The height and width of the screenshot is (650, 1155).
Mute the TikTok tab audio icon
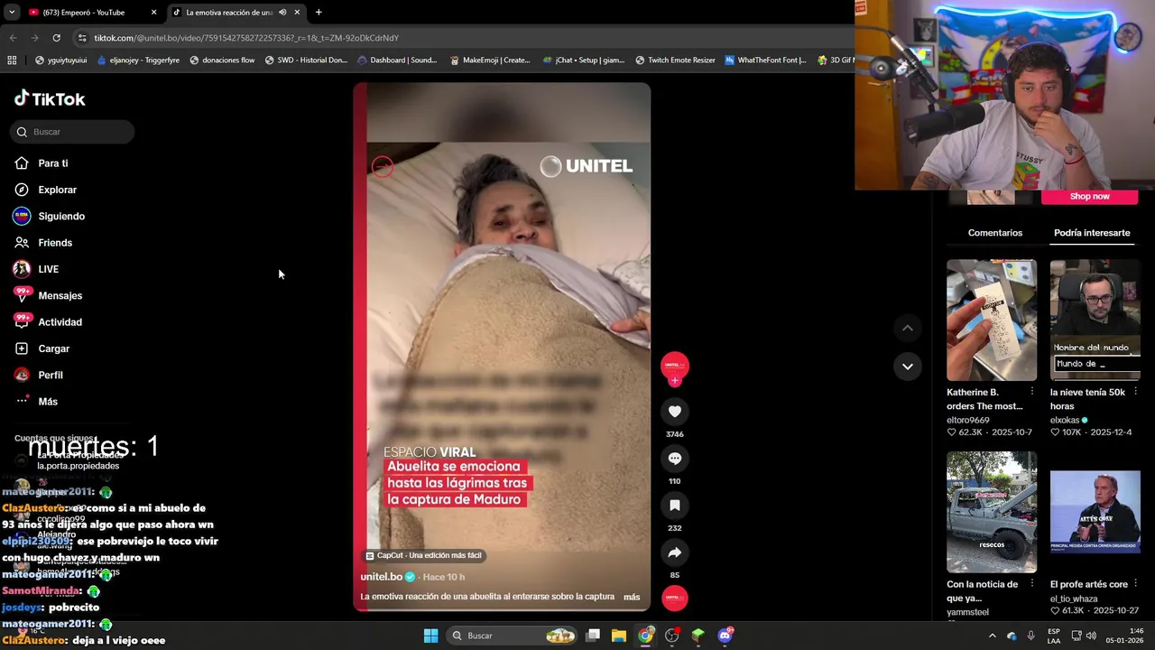point(282,13)
